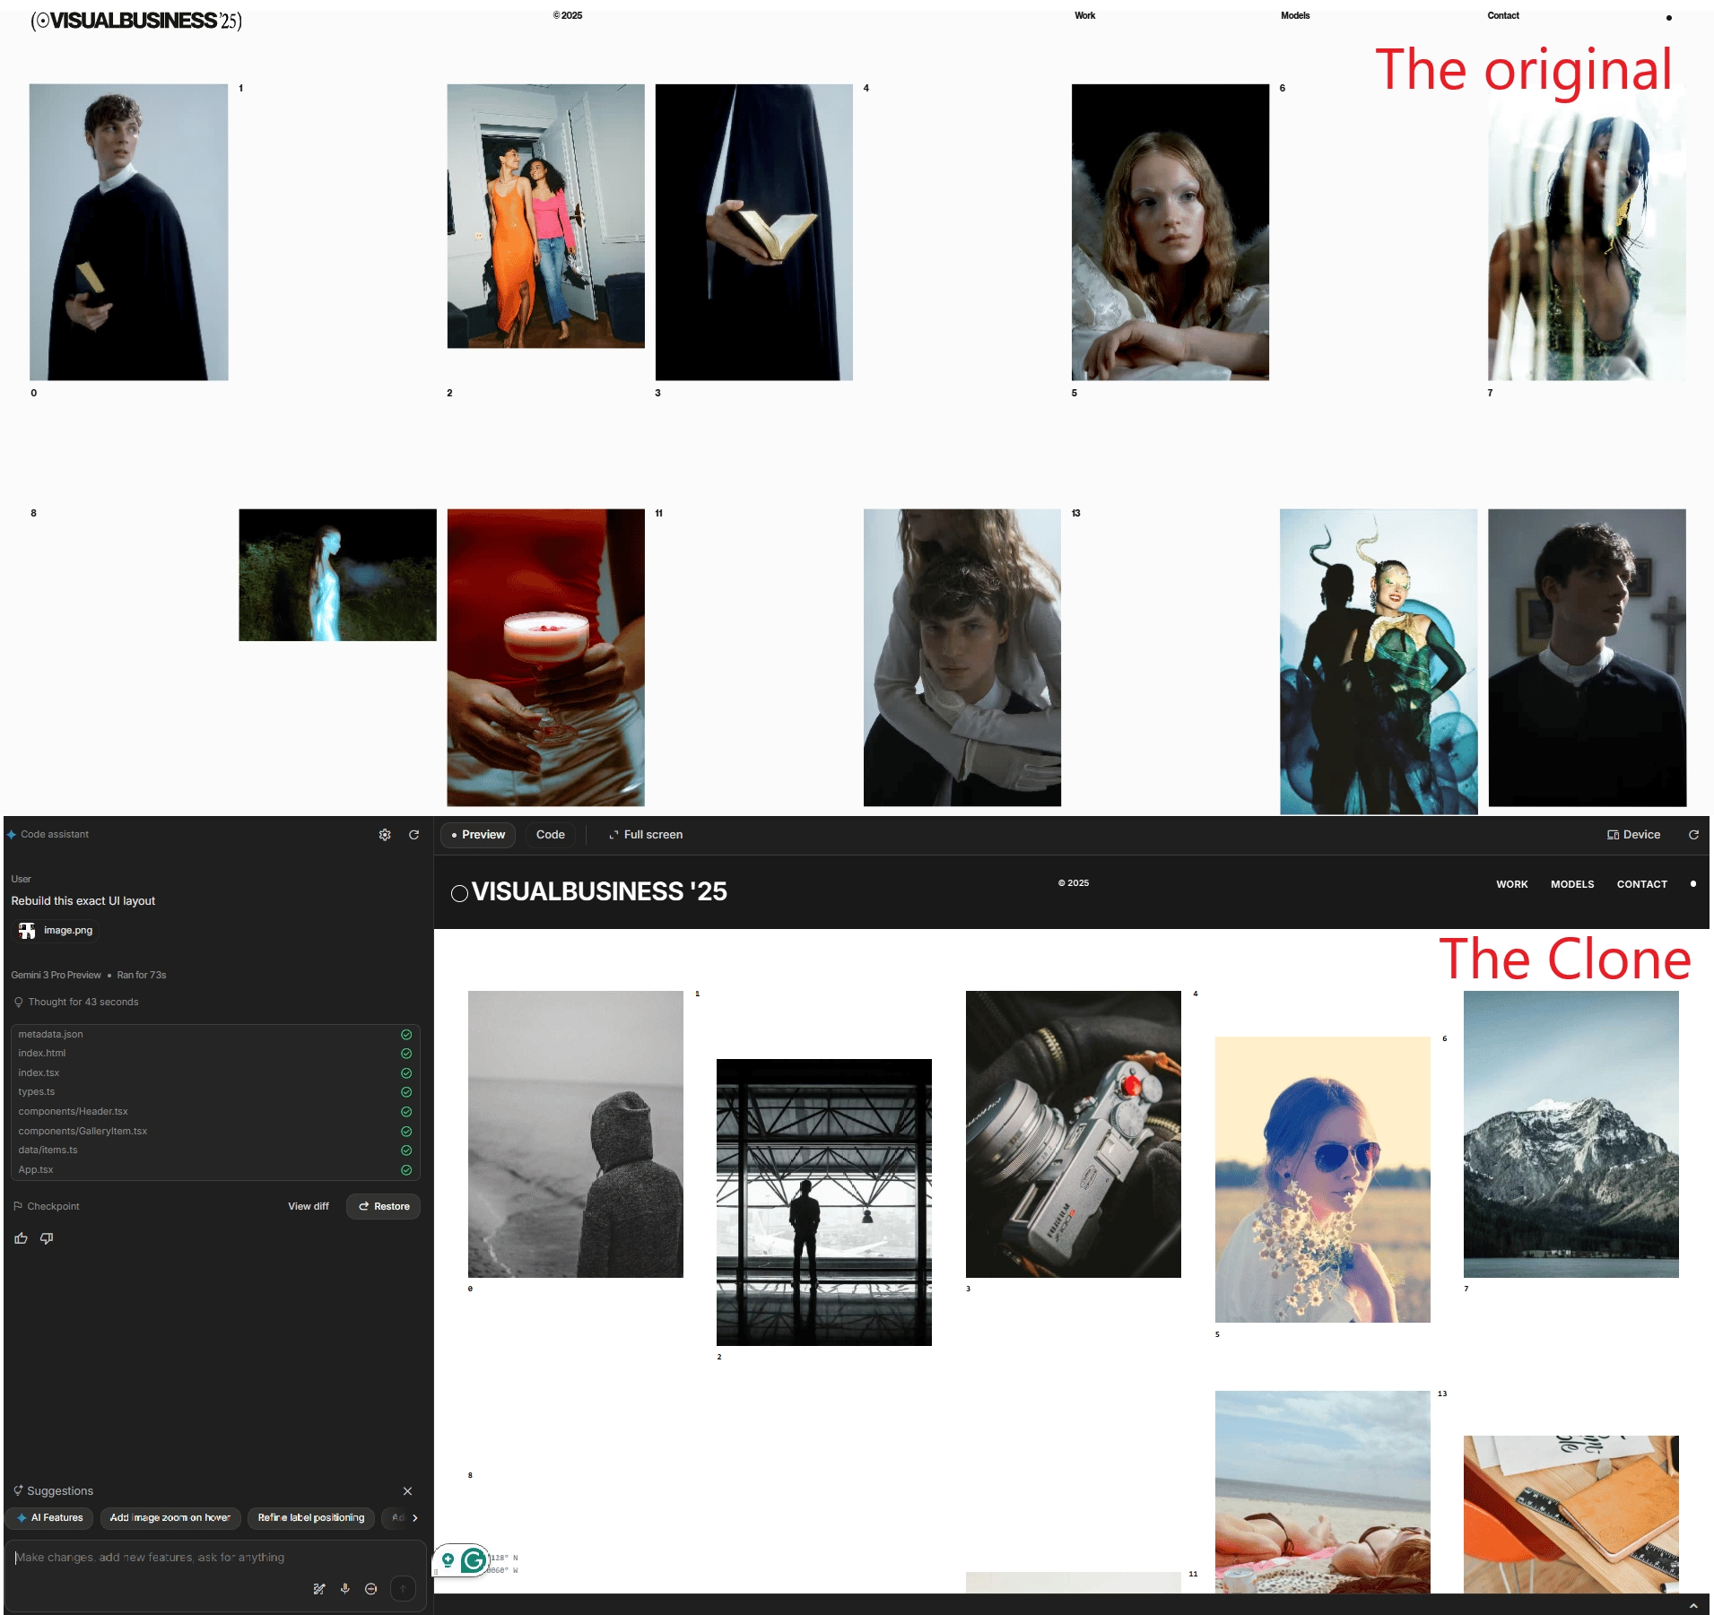Image resolution: width=1714 pixels, height=1615 pixels.
Task: Give thumbs up feedback on the response
Action: pos(21,1237)
